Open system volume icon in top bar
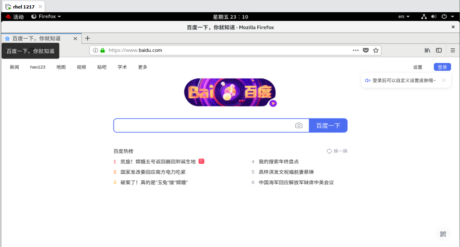 click(434, 17)
